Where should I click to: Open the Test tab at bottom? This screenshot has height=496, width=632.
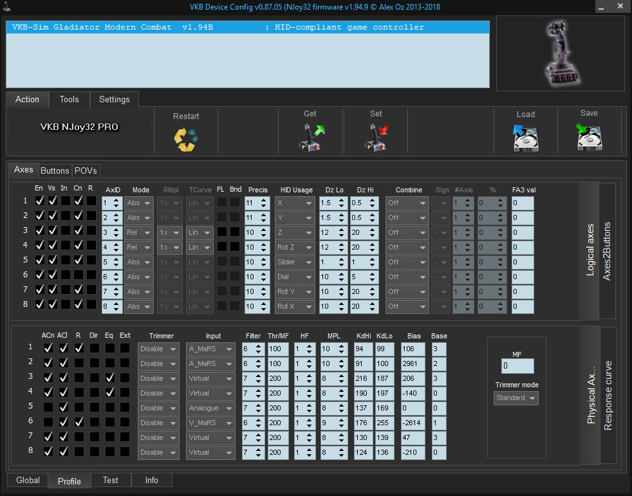click(x=110, y=480)
